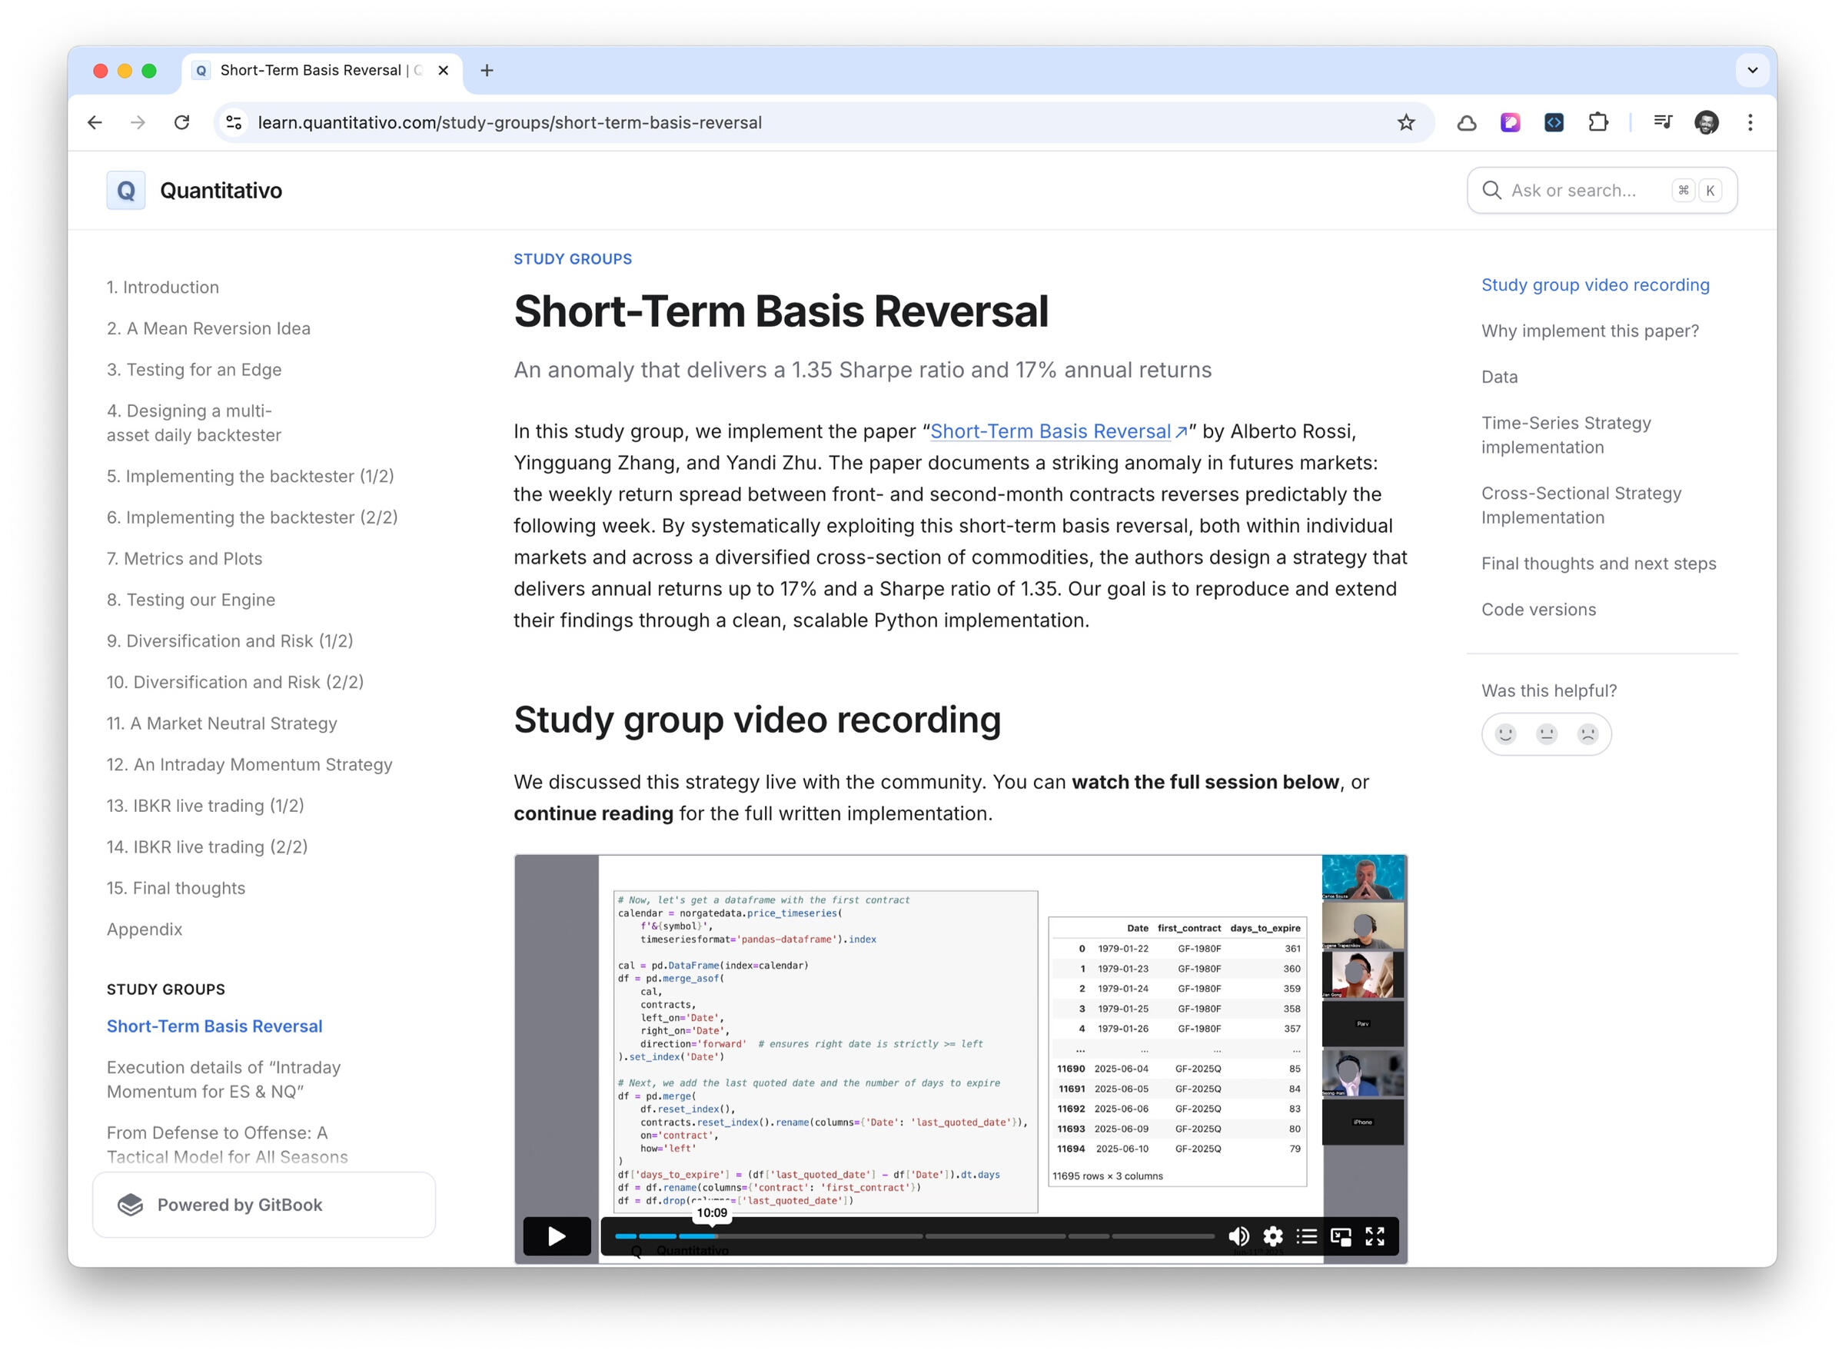Open Chrome three-dot menu

click(x=1750, y=122)
